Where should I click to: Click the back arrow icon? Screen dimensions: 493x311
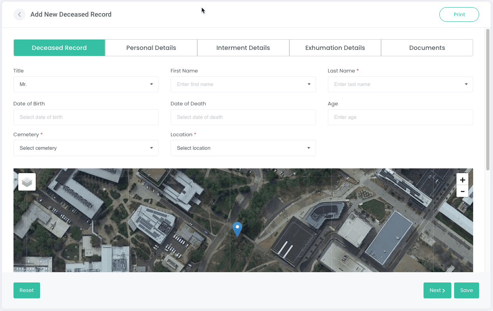[x=19, y=15]
